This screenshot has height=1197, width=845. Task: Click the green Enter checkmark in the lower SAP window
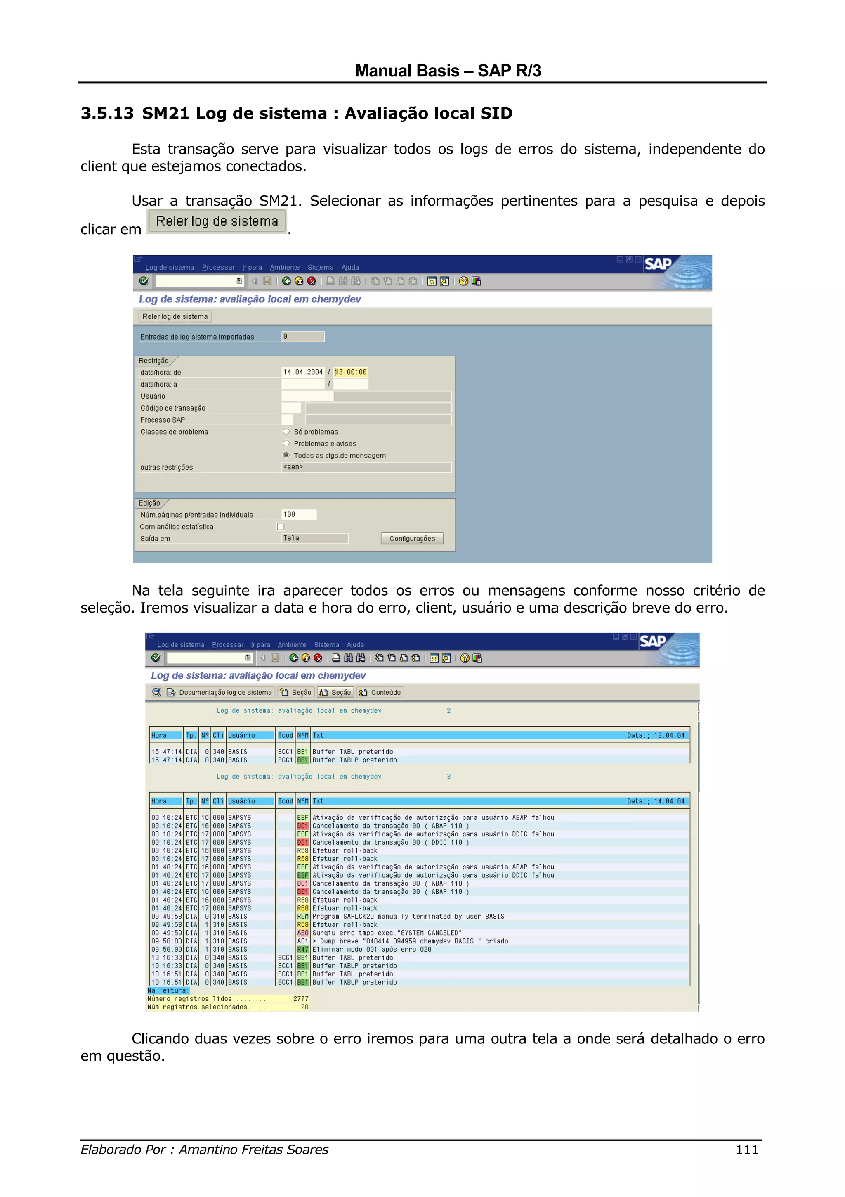[156, 658]
